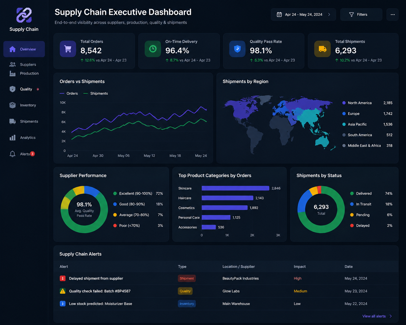Click the Quality shield icon in sidebar
This screenshot has height=325, width=406.
12,89
